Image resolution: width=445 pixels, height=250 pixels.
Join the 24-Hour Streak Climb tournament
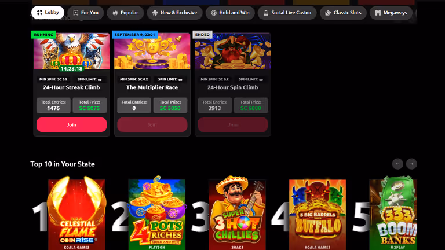(71, 125)
